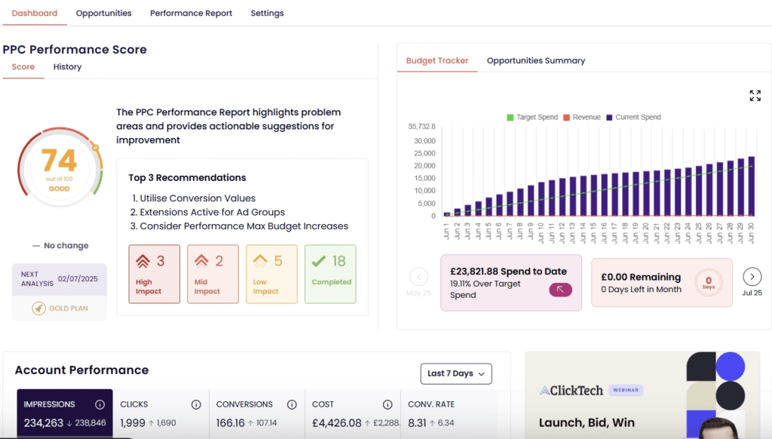
Task: Click the 'Launch, Bid, Win' webinar title
Action: [x=587, y=422]
